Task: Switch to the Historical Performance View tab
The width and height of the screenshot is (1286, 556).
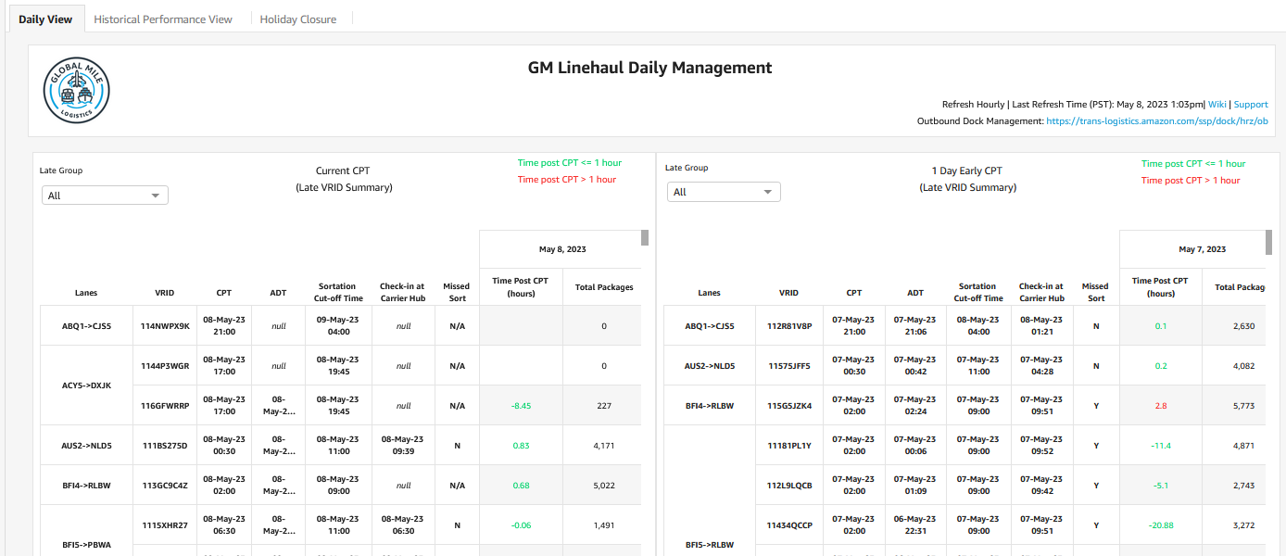Action: (165, 19)
